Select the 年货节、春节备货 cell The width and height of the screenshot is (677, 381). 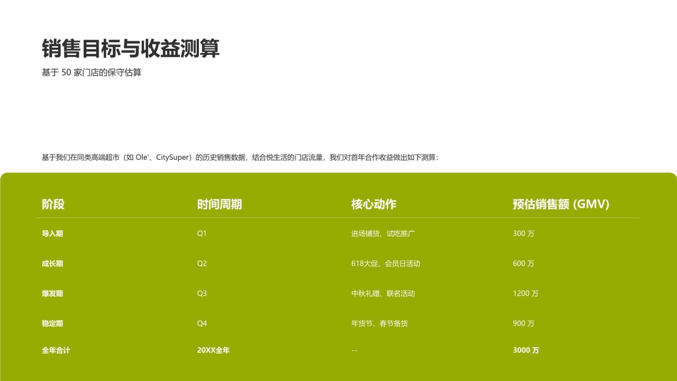pyautogui.click(x=380, y=323)
